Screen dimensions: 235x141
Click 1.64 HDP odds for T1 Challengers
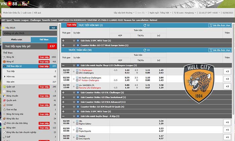127,70
